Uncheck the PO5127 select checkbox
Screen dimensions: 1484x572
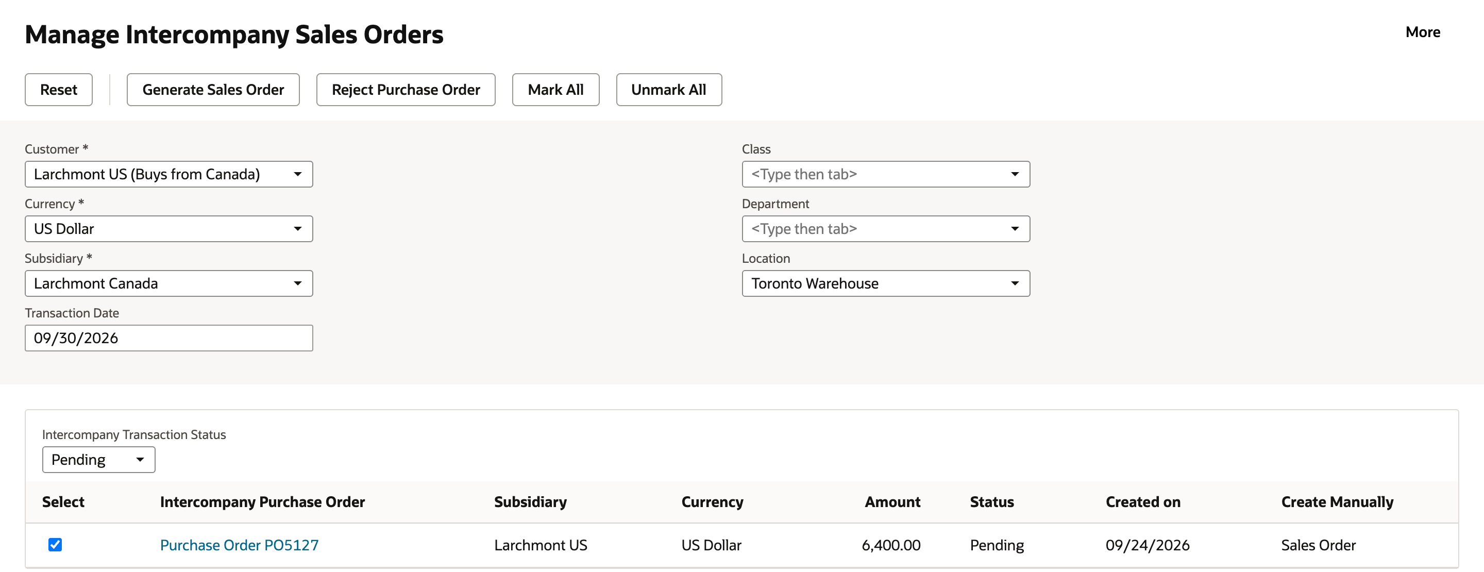(x=55, y=544)
